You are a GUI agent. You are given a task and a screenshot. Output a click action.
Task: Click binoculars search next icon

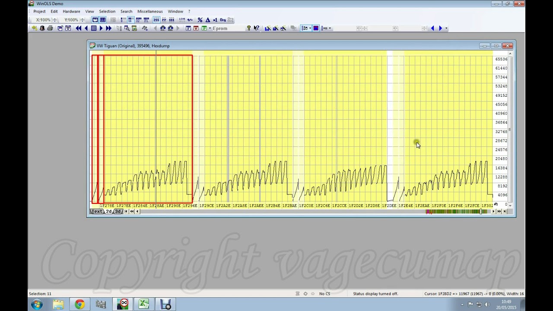pos(171,28)
